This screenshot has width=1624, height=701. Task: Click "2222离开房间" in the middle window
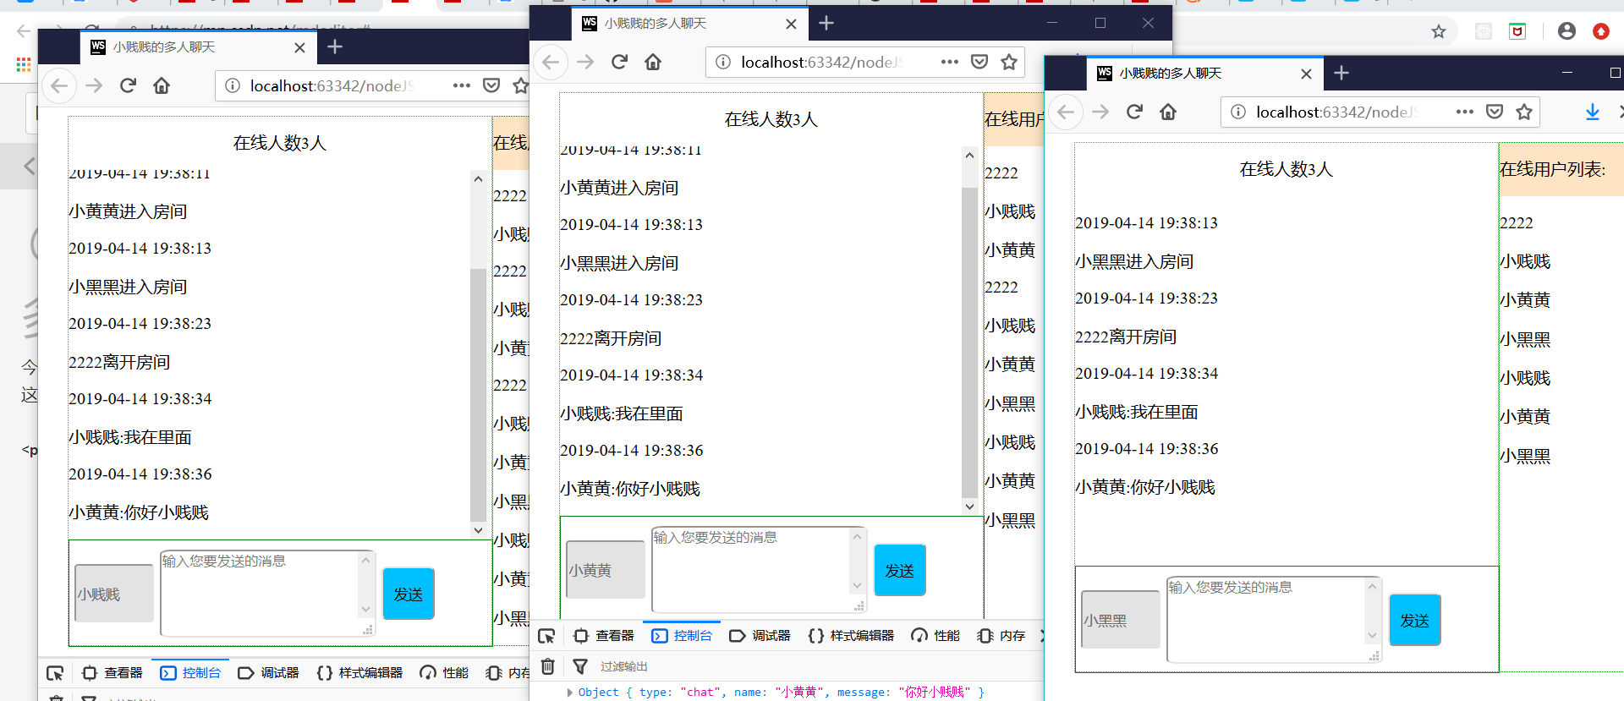point(611,338)
